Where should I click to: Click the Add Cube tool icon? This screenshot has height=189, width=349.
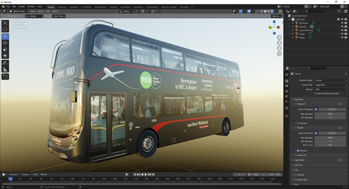5,77
